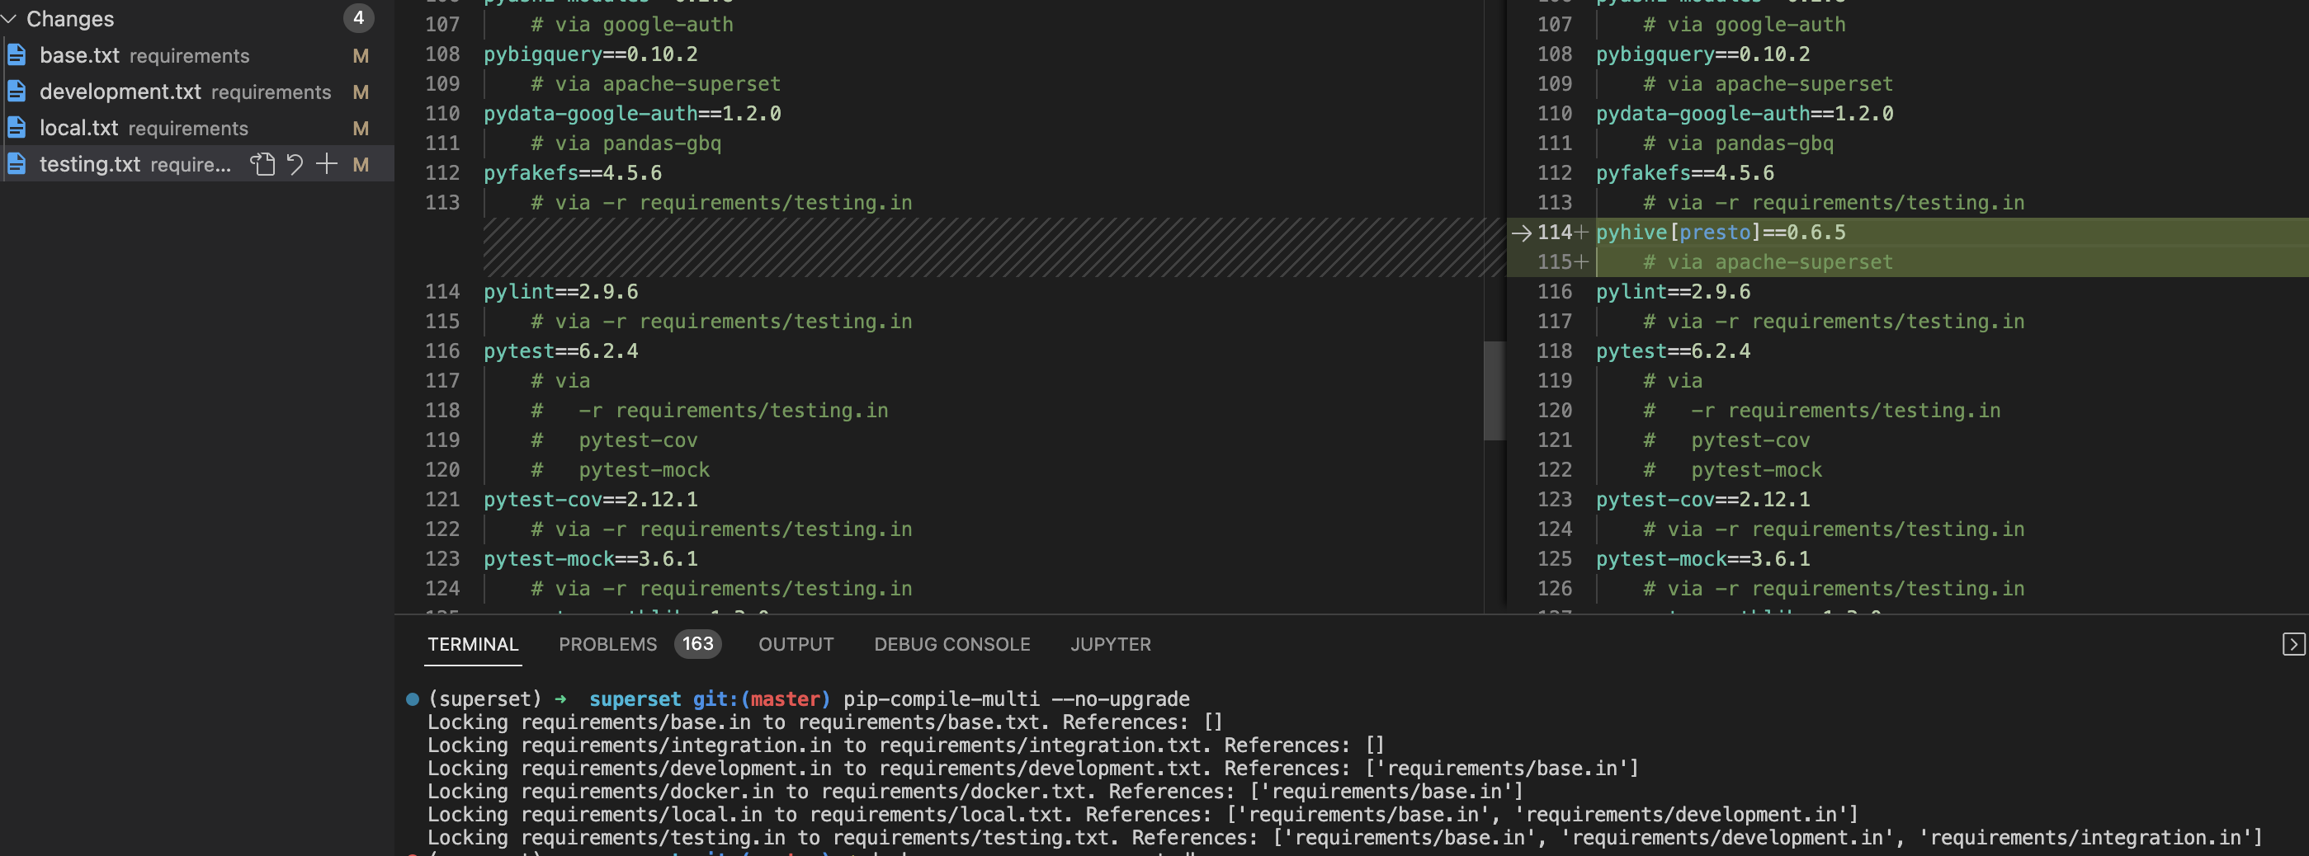Stage testing.txt changes with the plus icon
The width and height of the screenshot is (2309, 856).
pyautogui.click(x=326, y=165)
